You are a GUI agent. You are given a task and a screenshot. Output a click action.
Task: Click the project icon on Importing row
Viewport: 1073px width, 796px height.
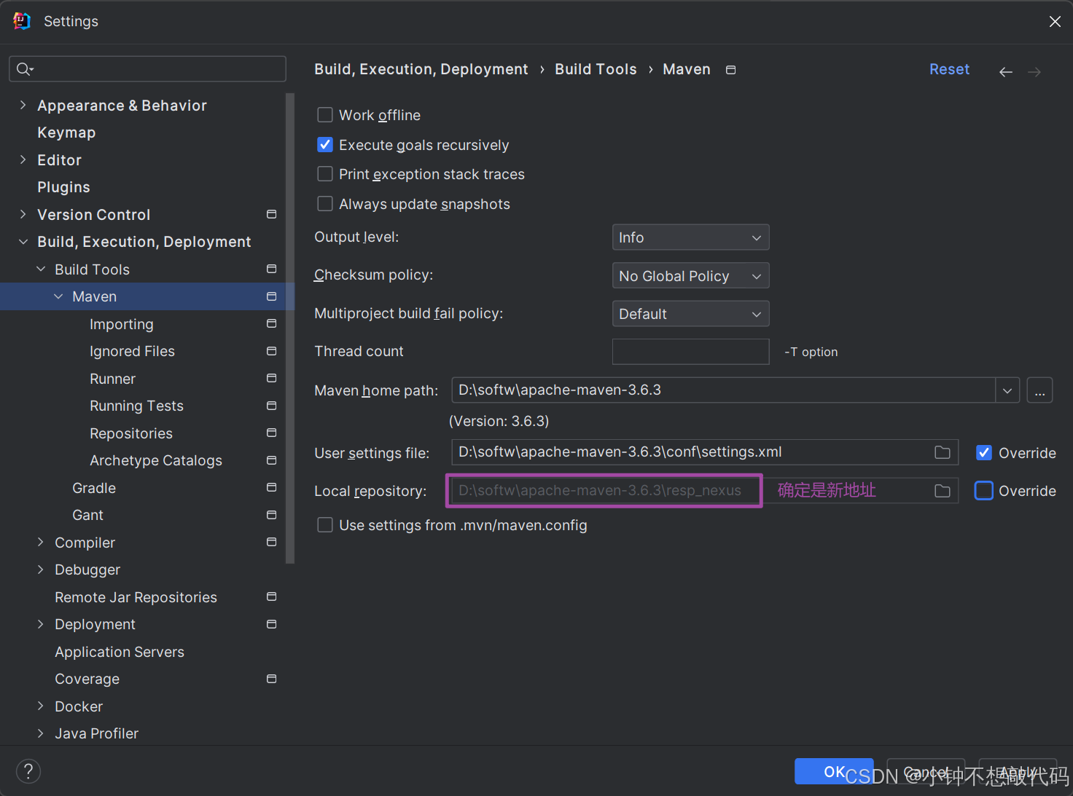point(272,323)
